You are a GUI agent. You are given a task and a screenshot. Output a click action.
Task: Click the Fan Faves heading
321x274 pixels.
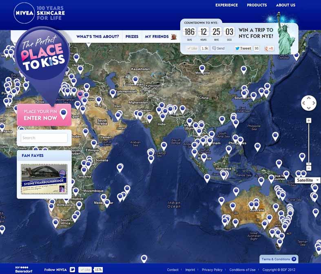tap(33, 155)
